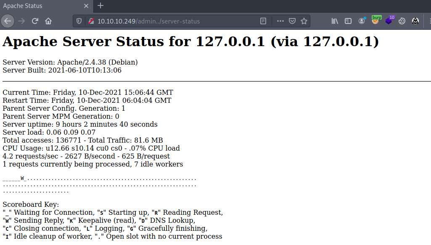The width and height of the screenshot is (431, 245).
Task: Open the cookie editor extension
Action: tap(402, 21)
